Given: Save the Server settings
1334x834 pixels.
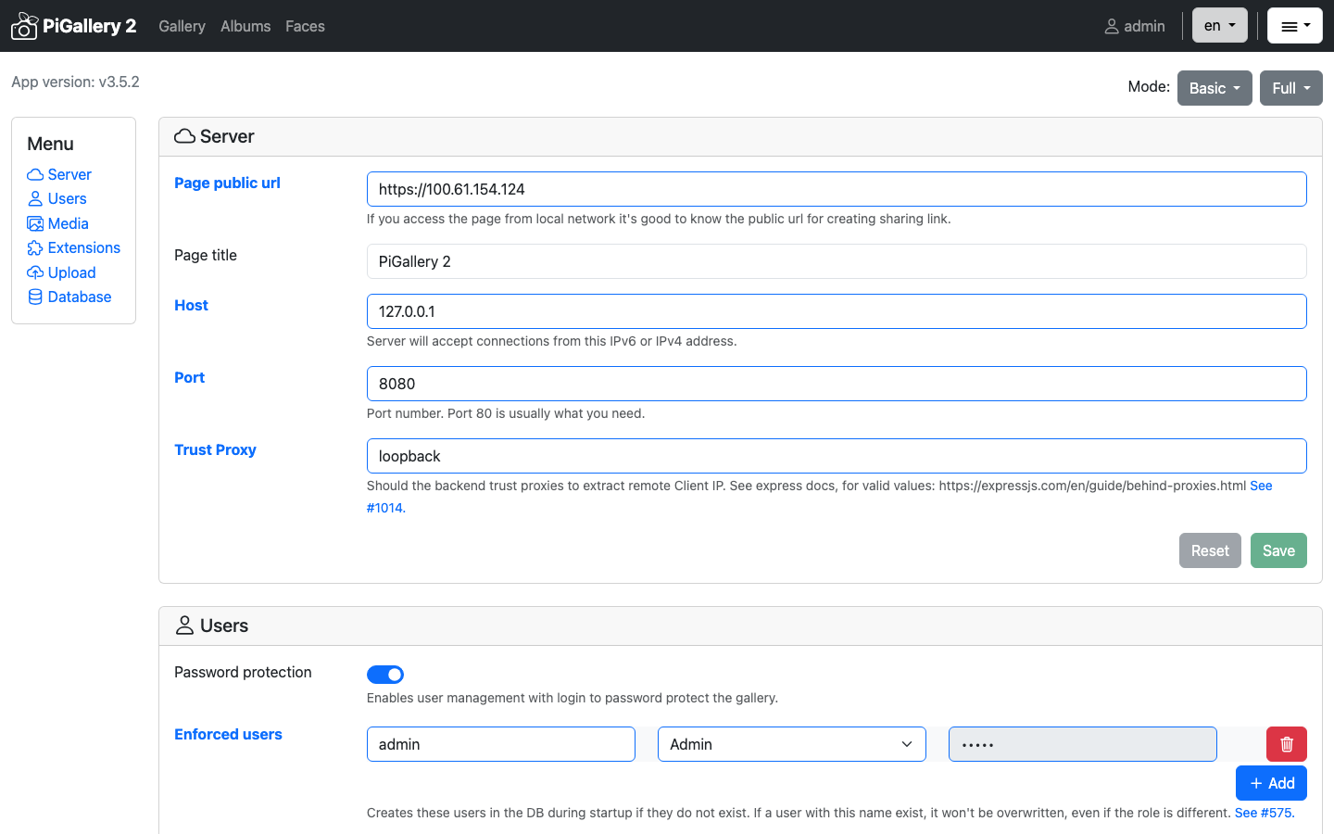Looking at the screenshot, I should tap(1278, 550).
